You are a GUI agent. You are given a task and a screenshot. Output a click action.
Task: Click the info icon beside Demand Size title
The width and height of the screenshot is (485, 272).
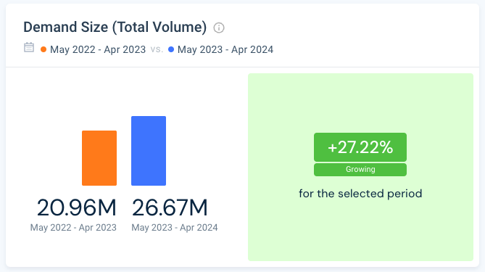pyautogui.click(x=219, y=28)
